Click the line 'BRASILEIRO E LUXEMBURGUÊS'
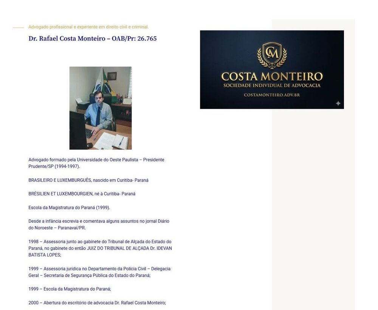This screenshot has height=310, width=378. pyautogui.click(x=88, y=180)
